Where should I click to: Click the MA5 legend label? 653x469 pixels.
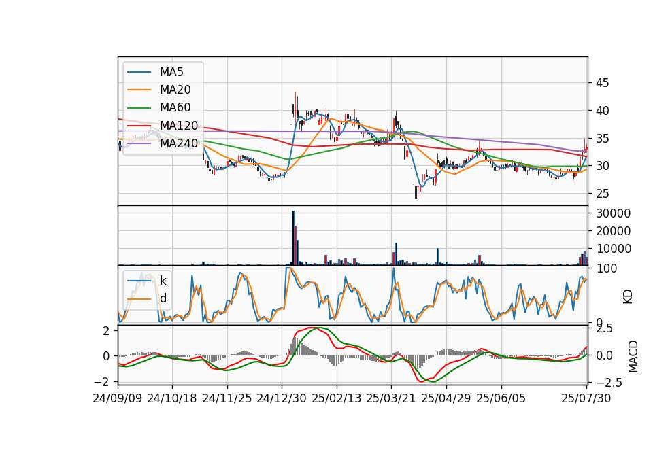(171, 72)
